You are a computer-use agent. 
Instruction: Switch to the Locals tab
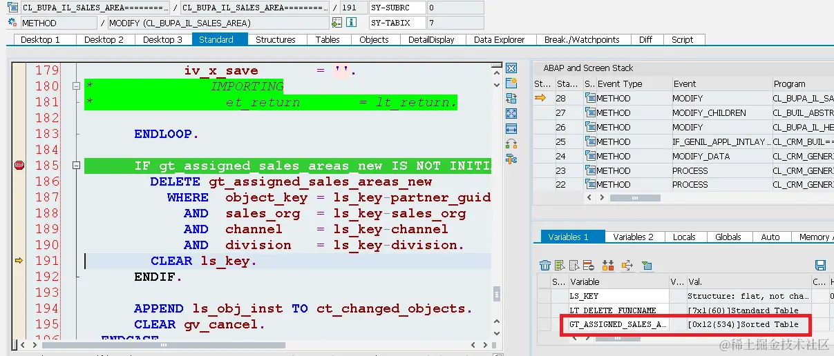(684, 237)
